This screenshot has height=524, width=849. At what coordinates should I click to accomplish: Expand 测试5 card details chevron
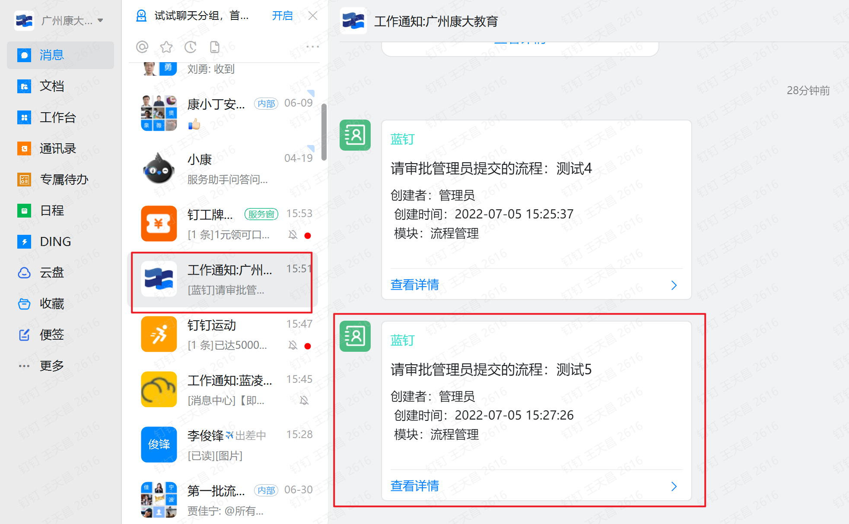674,486
